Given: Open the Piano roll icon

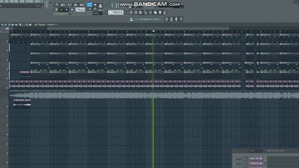Looking at the screenshot, I should [141, 13].
